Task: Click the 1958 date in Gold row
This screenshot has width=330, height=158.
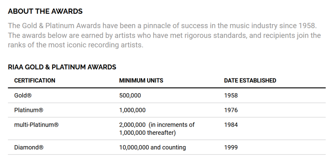Action: [231, 95]
